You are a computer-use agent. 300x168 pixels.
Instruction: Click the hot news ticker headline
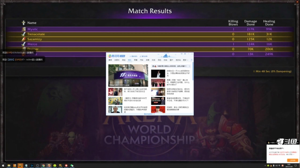172,66
